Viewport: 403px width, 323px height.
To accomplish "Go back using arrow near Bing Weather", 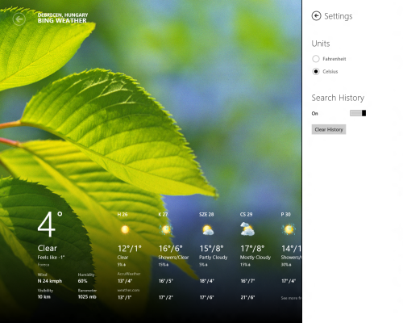I will 19,19.
